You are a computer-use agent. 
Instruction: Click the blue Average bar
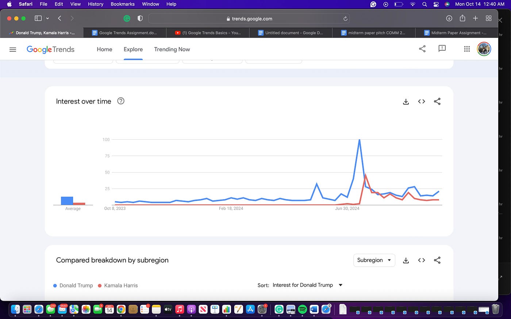point(67,201)
